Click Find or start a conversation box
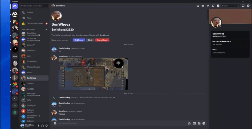 34,6
